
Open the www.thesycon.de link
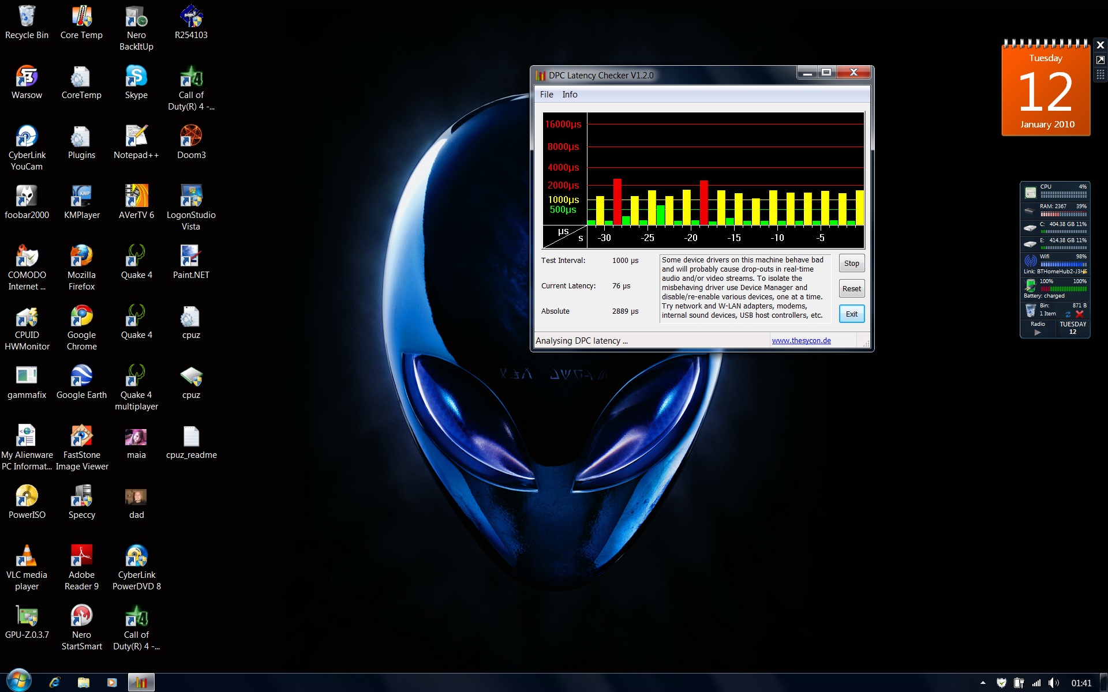tap(801, 341)
